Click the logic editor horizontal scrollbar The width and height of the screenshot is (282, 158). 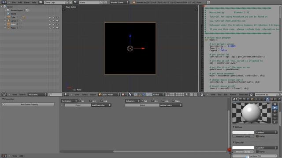(x=170, y=151)
